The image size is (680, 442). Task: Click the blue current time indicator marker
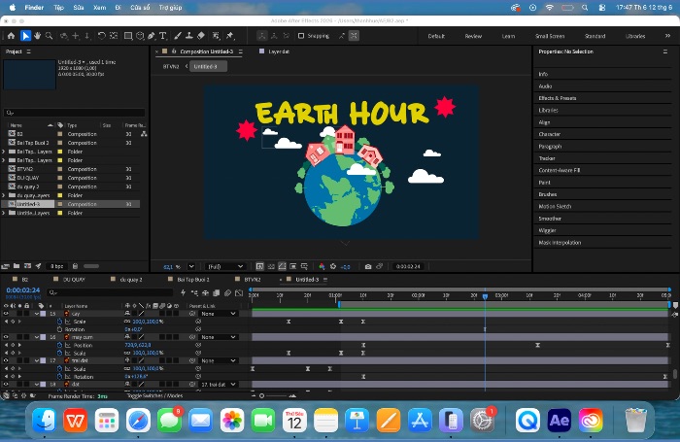[x=485, y=296]
